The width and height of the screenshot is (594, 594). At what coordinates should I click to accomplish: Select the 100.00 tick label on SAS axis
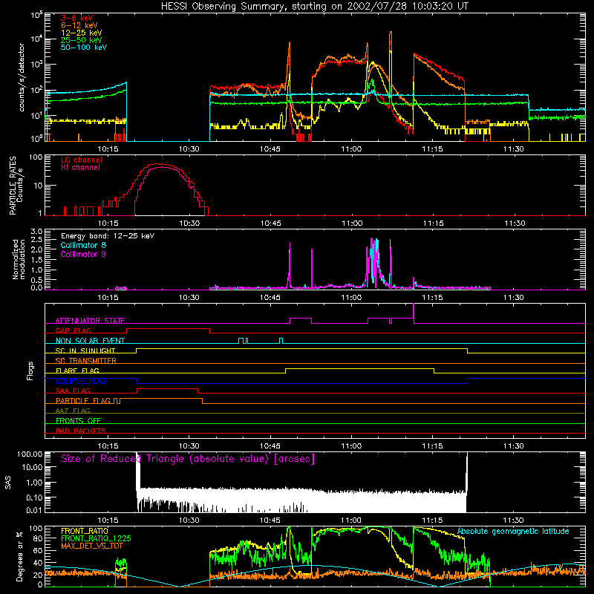[30, 454]
